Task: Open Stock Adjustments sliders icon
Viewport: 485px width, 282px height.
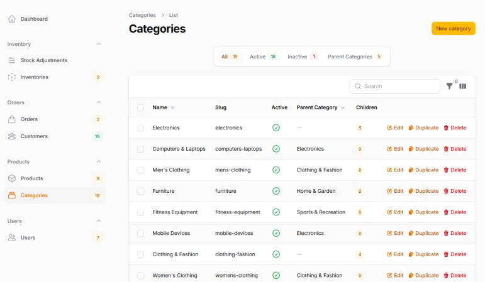Action: click(12, 60)
